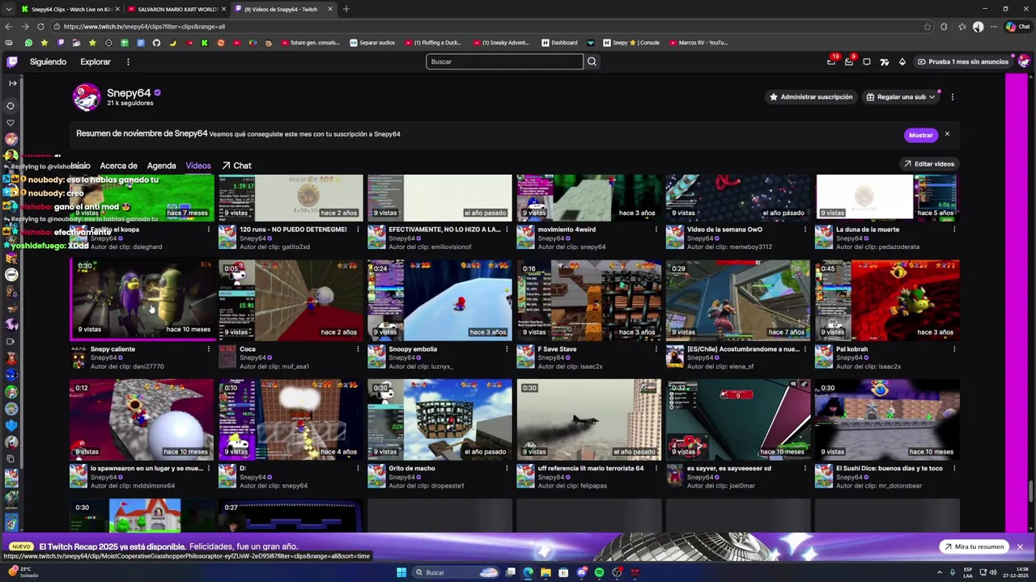Close the Twitch Recap 2025 banner
This screenshot has height=582, width=1036.
[x=1020, y=546]
